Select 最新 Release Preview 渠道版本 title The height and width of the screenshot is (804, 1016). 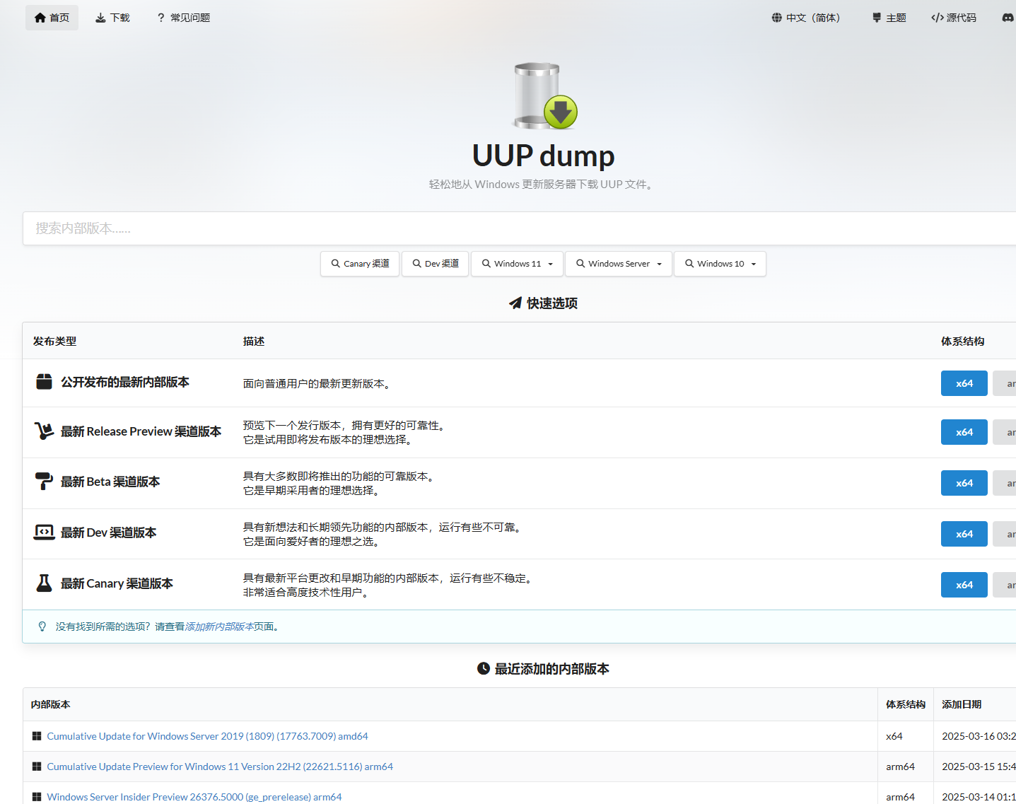coord(141,431)
